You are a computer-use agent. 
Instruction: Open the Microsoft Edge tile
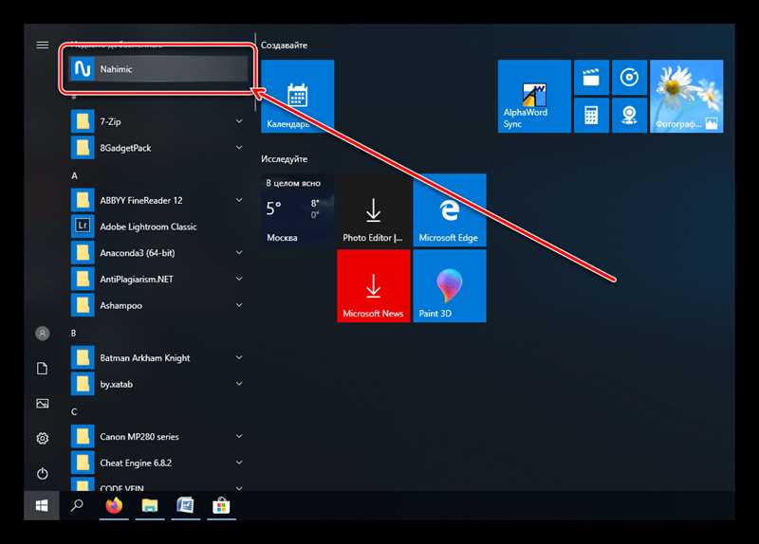449,210
